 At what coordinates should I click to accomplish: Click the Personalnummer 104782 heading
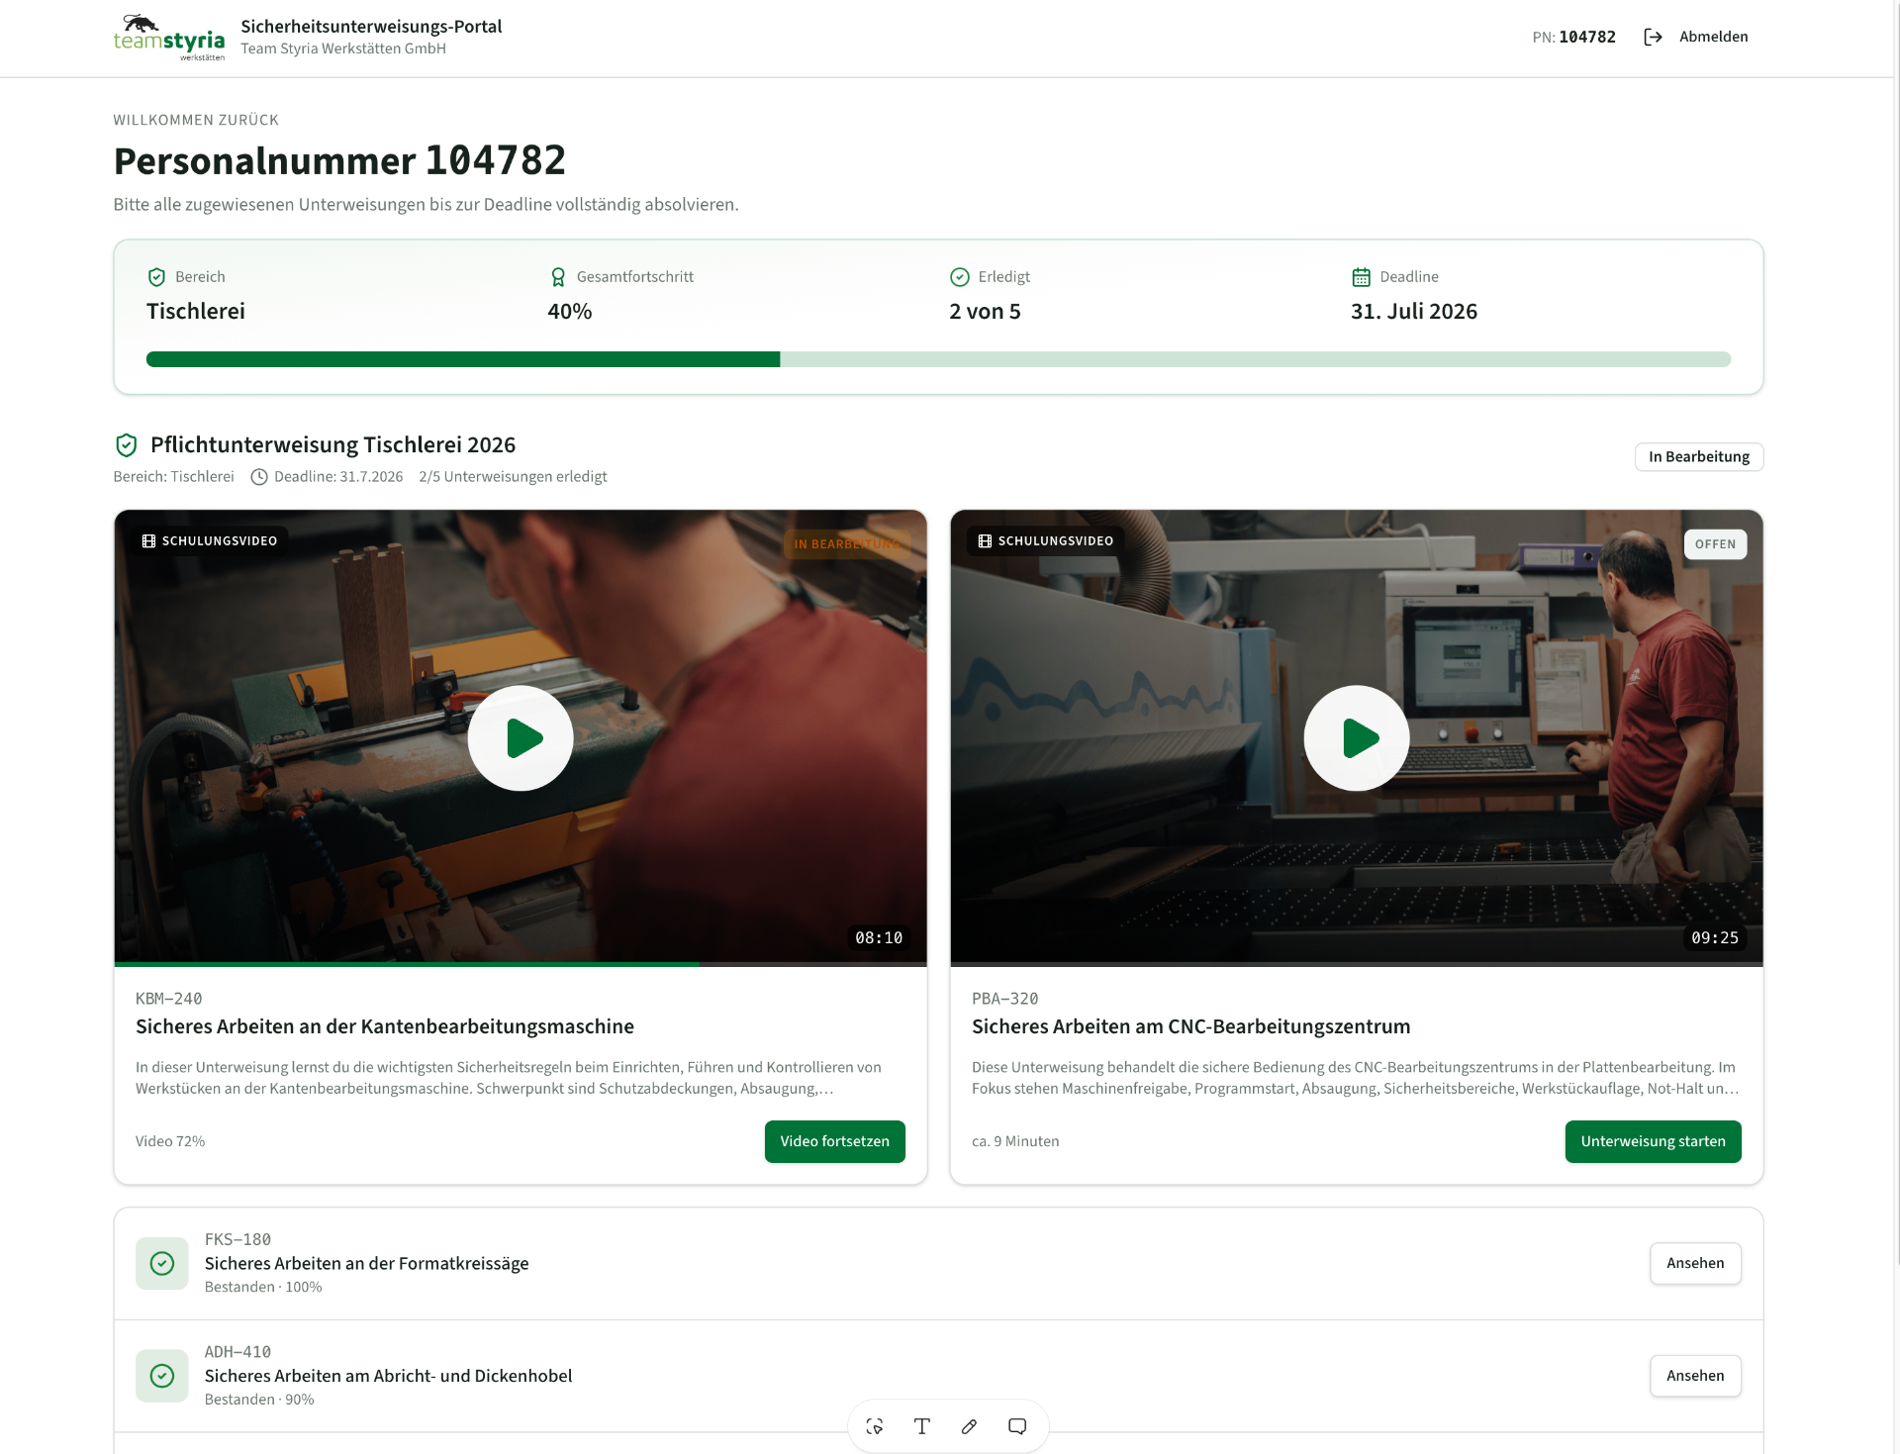pos(339,160)
